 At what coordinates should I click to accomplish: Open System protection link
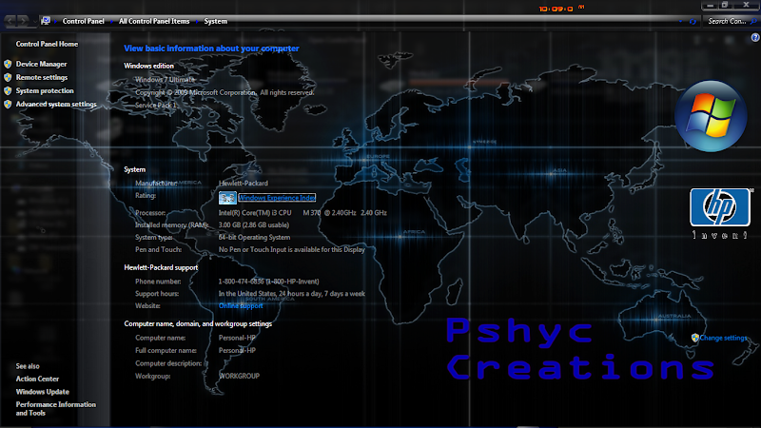(45, 90)
